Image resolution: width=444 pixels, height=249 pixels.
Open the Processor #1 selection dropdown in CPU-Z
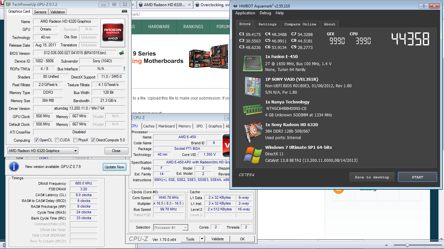(x=171, y=228)
